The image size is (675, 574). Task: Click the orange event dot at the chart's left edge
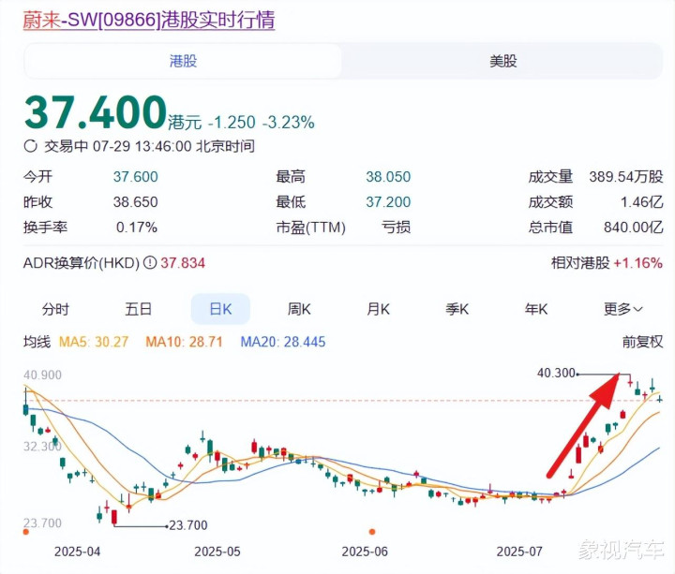point(26,532)
